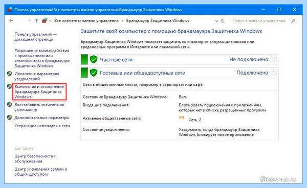Go back with the left arrow
Image resolution: width=307 pixels, height=188 pixels.
click(x=11, y=21)
